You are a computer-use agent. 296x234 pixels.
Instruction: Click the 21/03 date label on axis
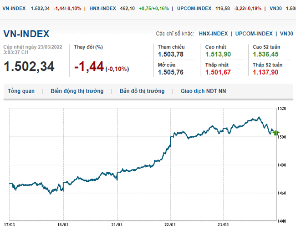click(x=117, y=224)
